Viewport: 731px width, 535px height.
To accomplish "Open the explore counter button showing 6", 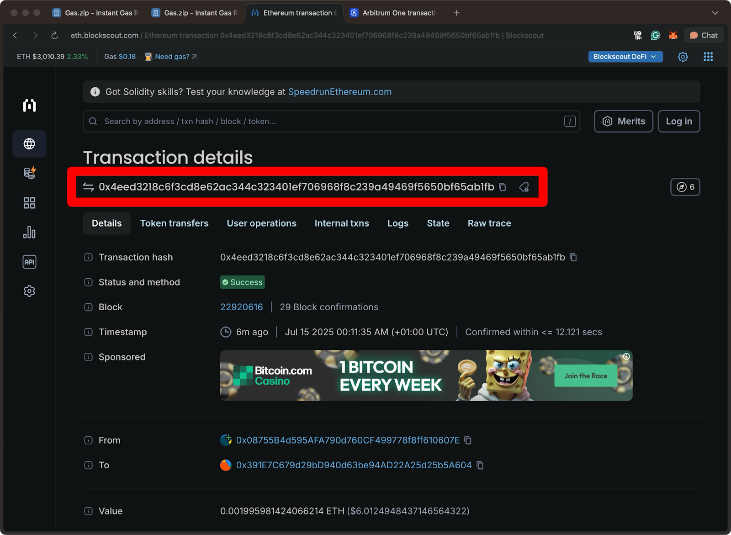I will coord(685,187).
